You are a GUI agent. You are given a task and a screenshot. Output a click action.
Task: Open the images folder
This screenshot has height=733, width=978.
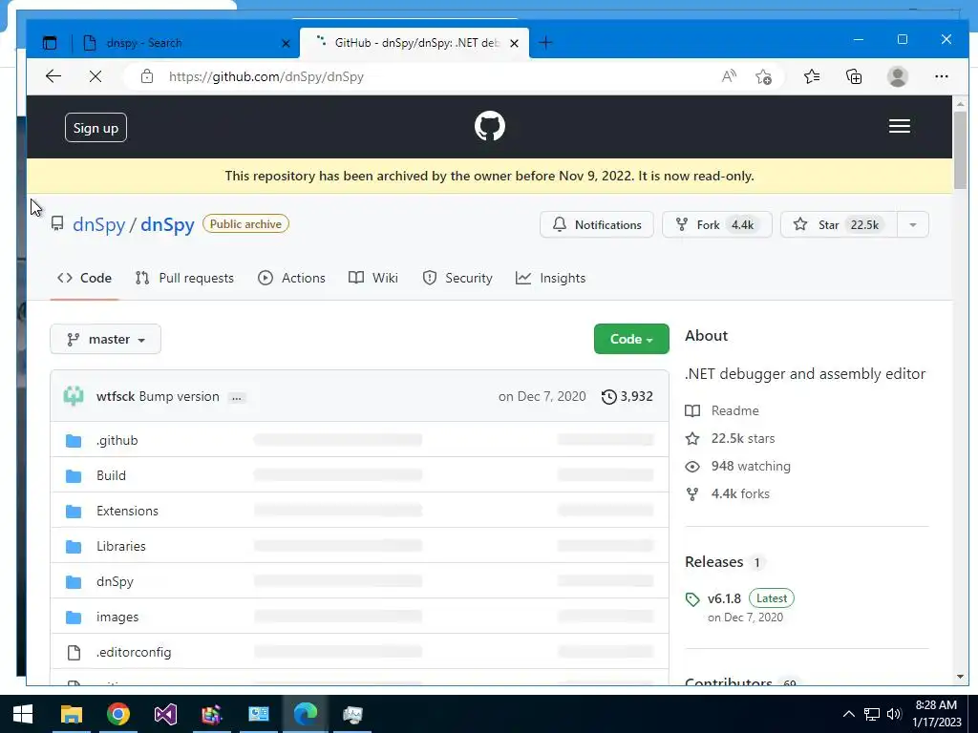117,618
